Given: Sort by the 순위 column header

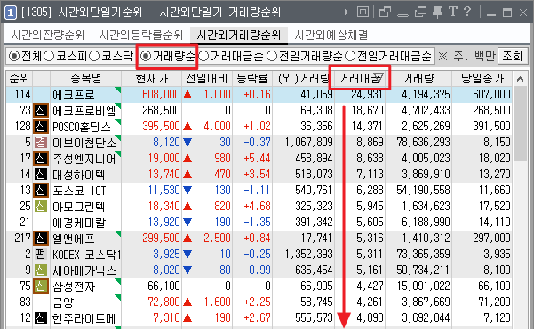Looking at the screenshot, I should (x=19, y=79).
